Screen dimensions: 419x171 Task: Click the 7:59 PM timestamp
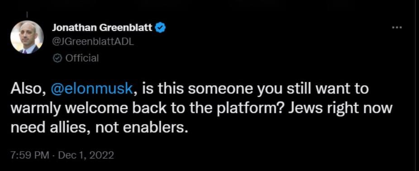tap(30, 155)
